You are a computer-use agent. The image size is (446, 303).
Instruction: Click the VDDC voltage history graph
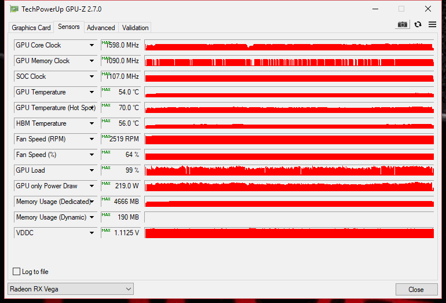point(289,233)
